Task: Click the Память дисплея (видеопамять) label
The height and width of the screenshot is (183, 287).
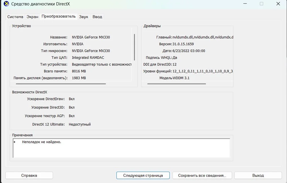Action: pos(41,78)
